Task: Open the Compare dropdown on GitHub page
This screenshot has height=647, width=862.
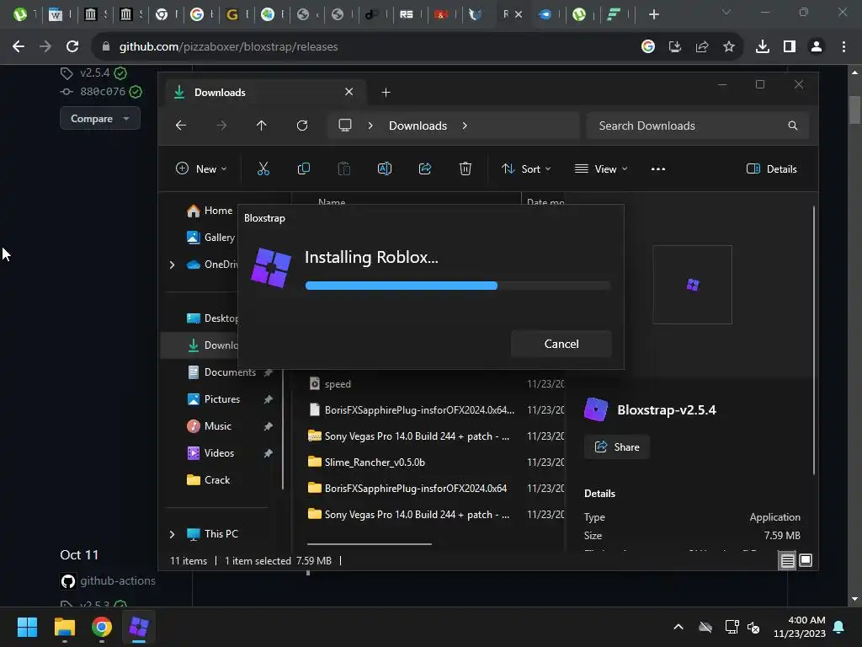Action: pos(100,118)
